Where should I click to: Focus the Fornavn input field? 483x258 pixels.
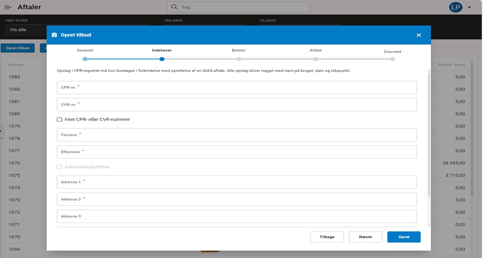click(237, 135)
